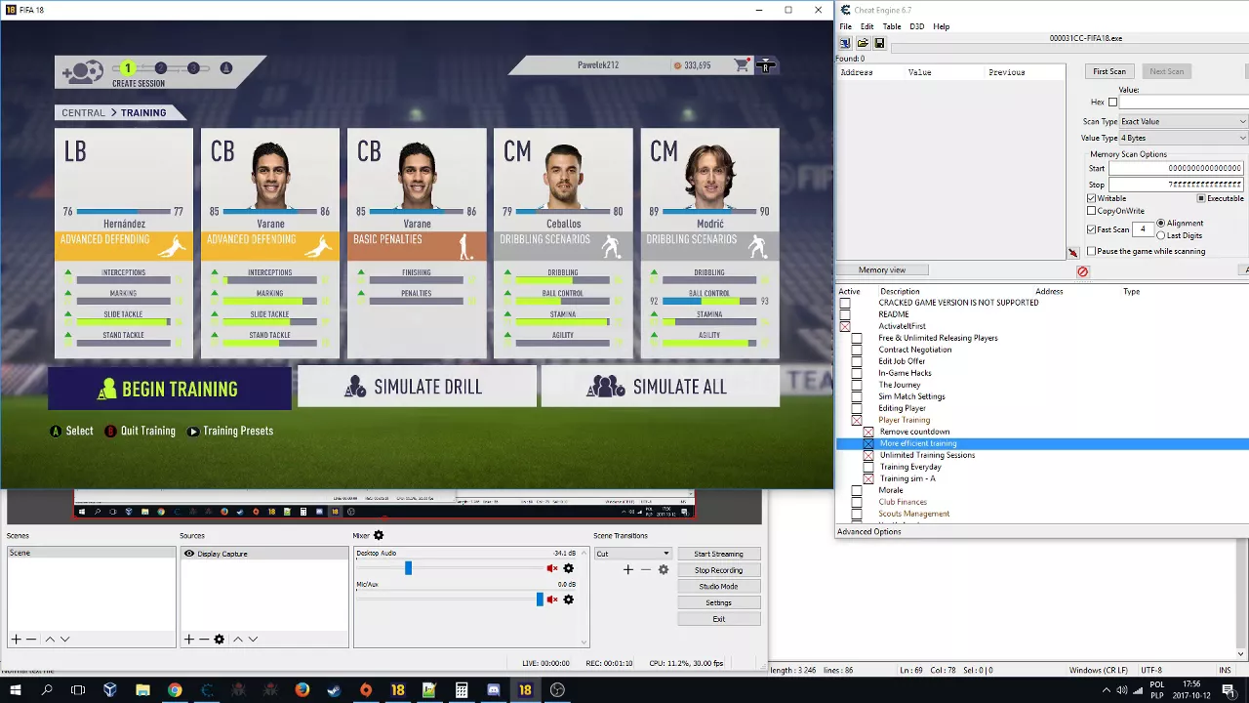Toggle the Executable checkbox
This screenshot has width=1249, height=703.
pyautogui.click(x=1201, y=198)
